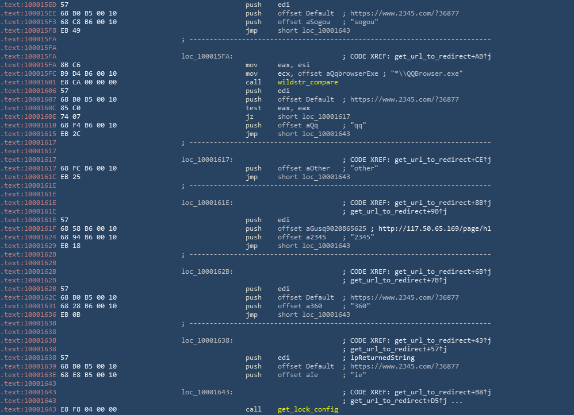Select the loc_100015FA label definition

[207, 56]
